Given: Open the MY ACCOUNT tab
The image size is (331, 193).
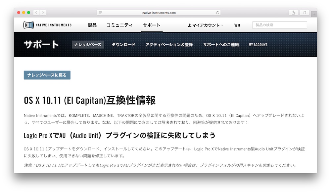Looking at the screenshot, I should [258, 45].
